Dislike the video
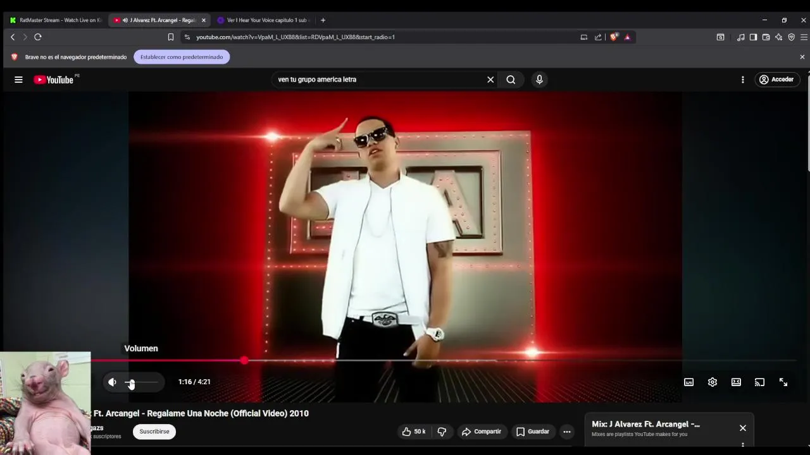Image resolution: width=810 pixels, height=455 pixels. coord(442,432)
